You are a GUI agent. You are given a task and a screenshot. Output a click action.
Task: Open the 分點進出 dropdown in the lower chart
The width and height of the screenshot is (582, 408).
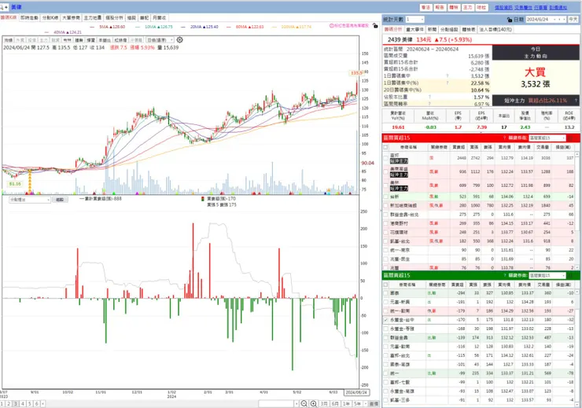coord(30,200)
